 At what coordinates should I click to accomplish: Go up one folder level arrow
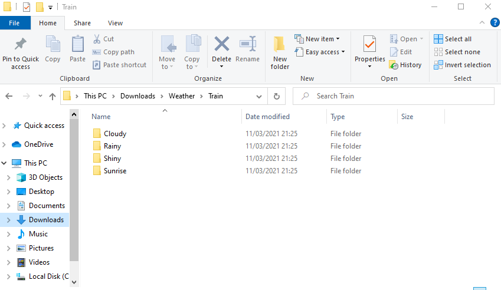click(x=52, y=96)
